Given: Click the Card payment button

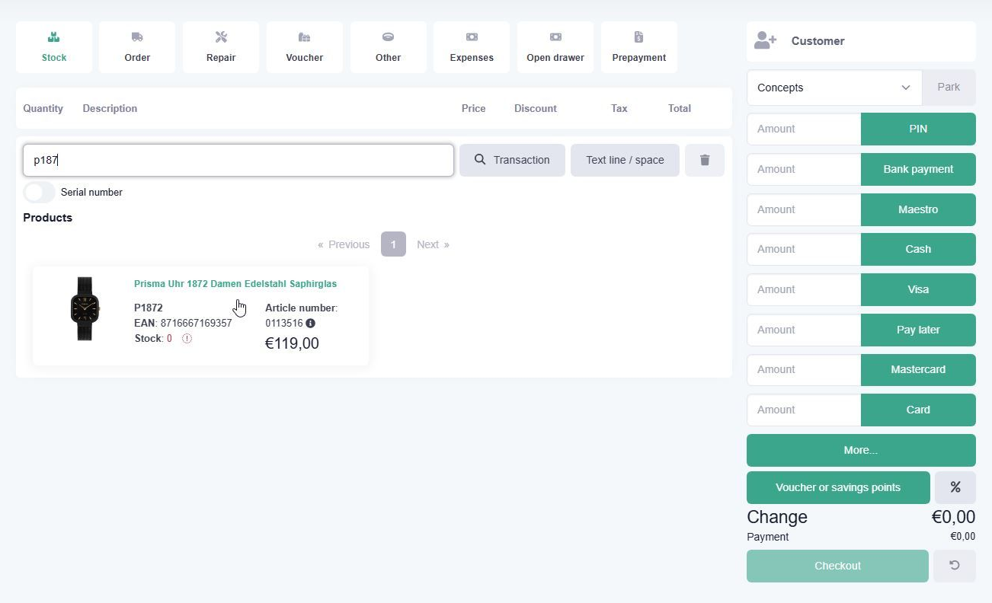Looking at the screenshot, I should click(x=918, y=410).
